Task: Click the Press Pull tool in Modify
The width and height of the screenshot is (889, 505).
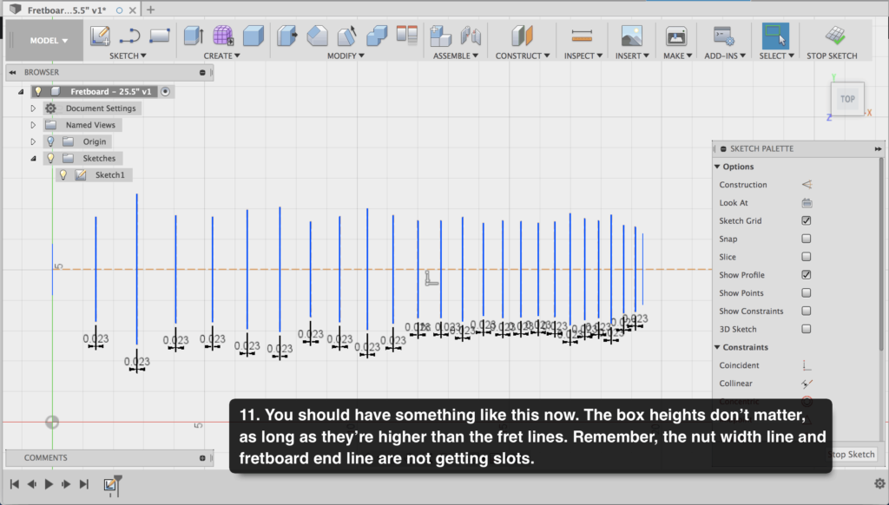Action: coord(287,36)
